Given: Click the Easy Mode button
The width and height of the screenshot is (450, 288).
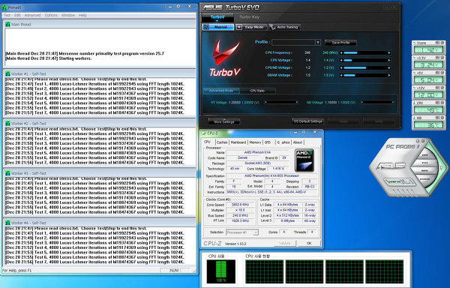Looking at the screenshot, I should click(251, 27).
